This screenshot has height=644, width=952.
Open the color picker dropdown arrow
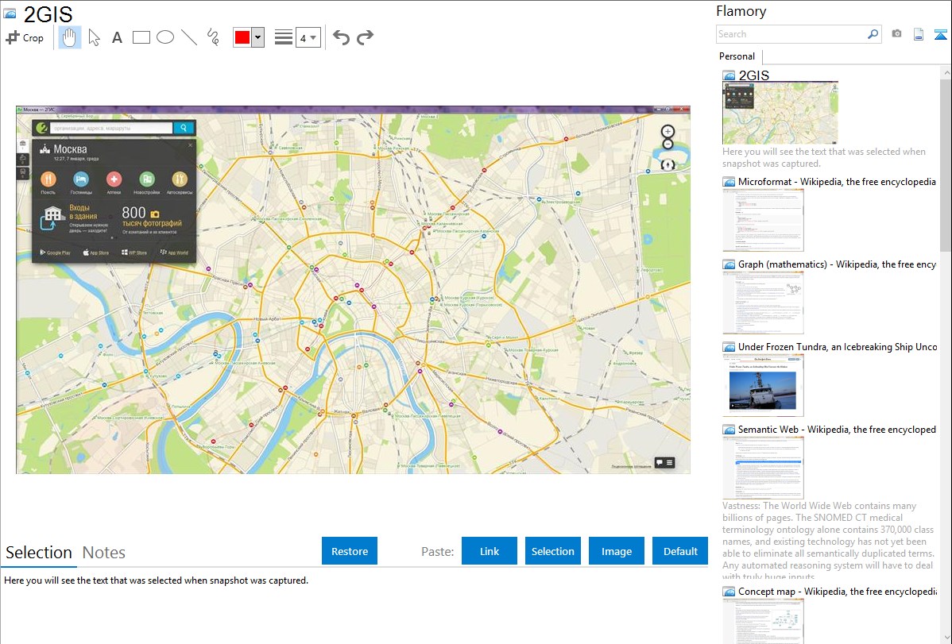click(257, 37)
